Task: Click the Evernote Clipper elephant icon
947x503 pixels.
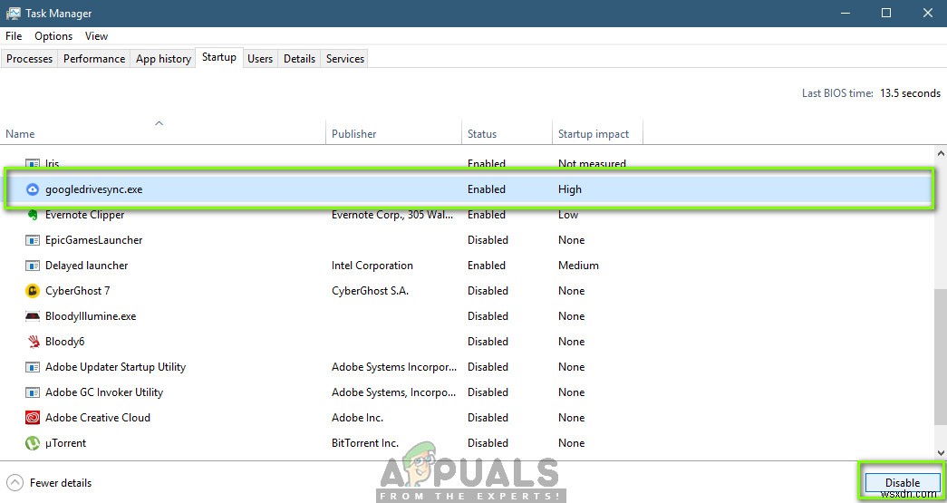Action: (33, 215)
